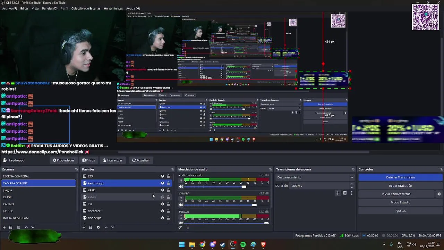Decrease transition duration with down arrow

pyautogui.click(x=352, y=187)
